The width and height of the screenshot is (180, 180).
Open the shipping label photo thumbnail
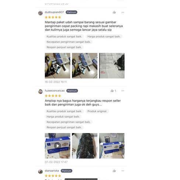pyautogui.click(x=112, y=66)
